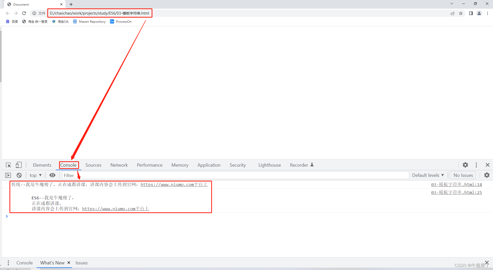Close the DevTools panel
Screen dimensions: 493x270
pyautogui.click(x=488, y=165)
